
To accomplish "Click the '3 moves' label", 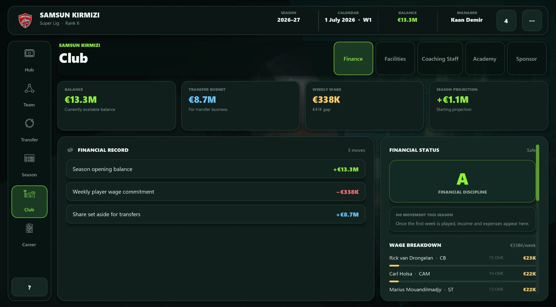I will [356, 150].
